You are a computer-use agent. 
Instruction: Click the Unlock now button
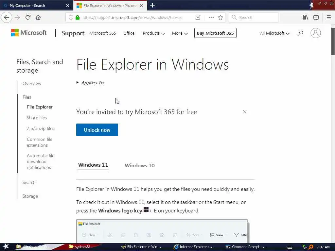click(x=97, y=130)
